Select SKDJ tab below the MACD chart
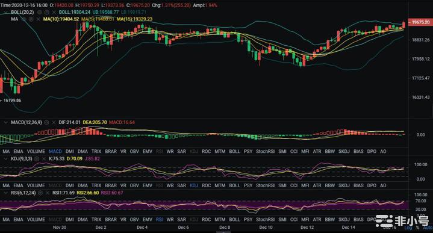The image size is (433, 233). click(x=344, y=151)
